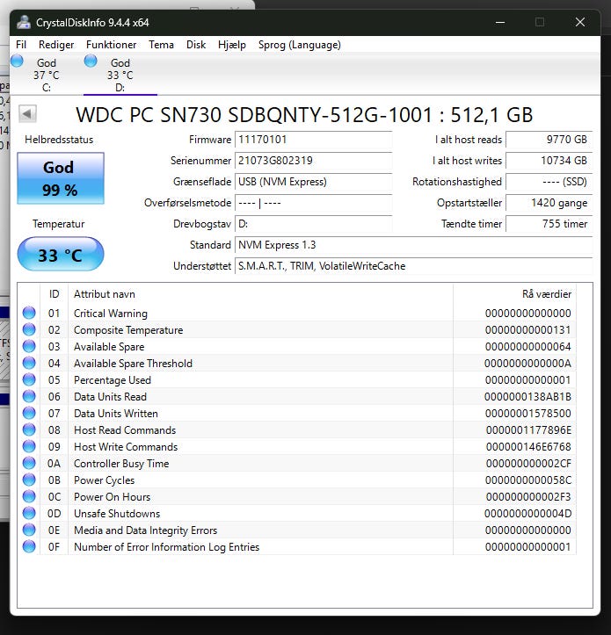Open the Funktioner menu
This screenshot has width=611, height=635.
(x=111, y=45)
